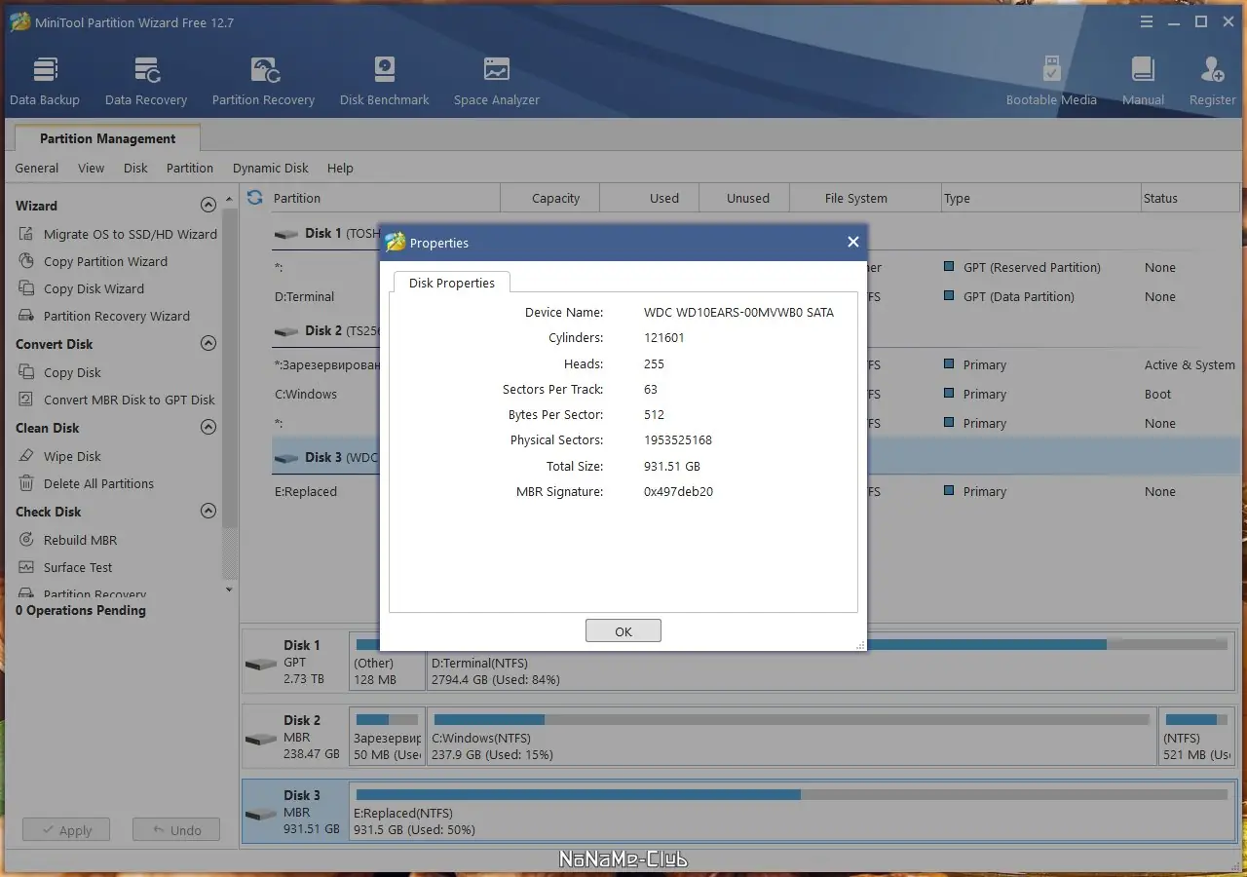The width and height of the screenshot is (1247, 877).
Task: Select the Disk Properties tab
Action: (452, 283)
